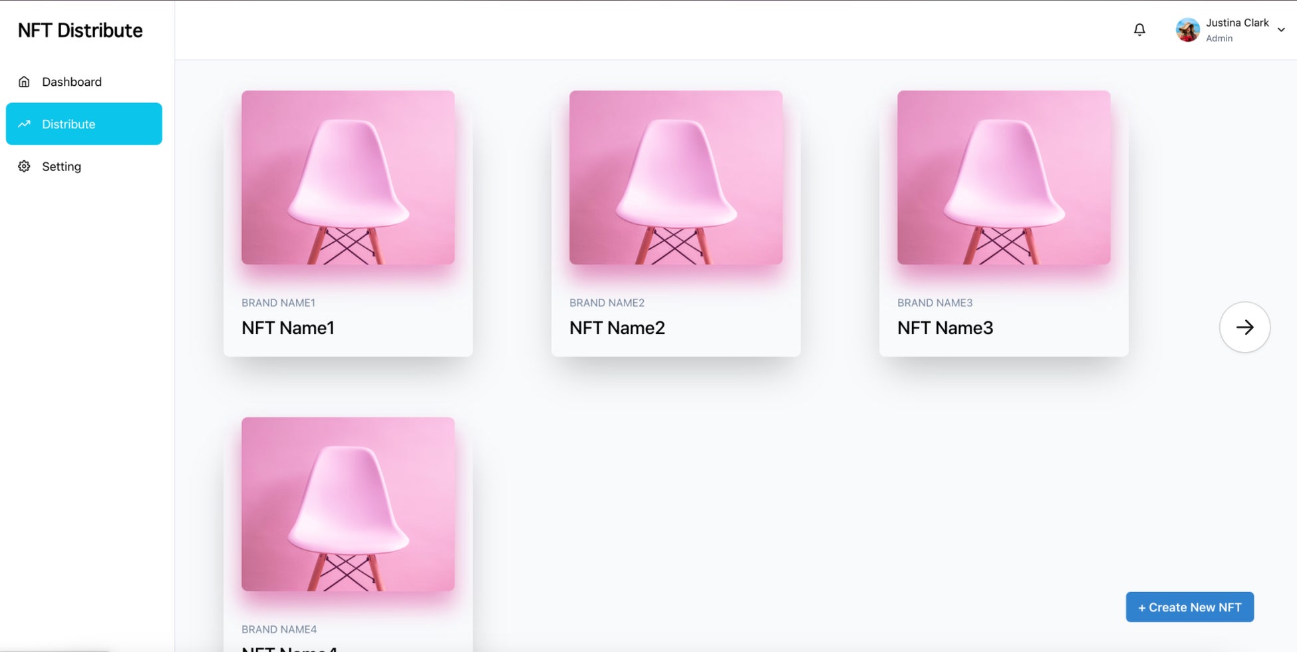Click the Justina Clark user name

pos(1237,23)
